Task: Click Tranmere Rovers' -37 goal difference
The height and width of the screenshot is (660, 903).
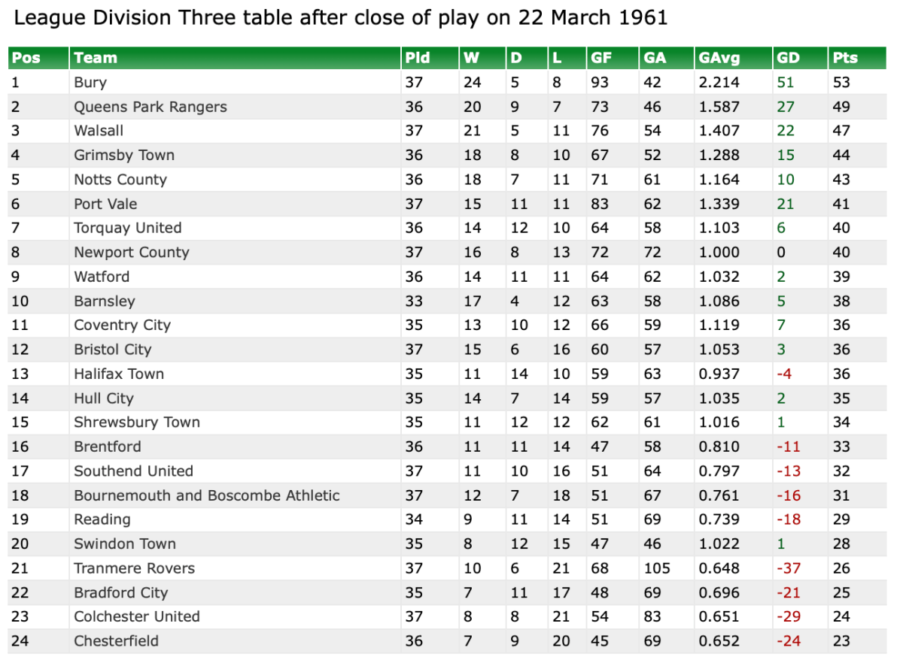Action: (x=789, y=568)
